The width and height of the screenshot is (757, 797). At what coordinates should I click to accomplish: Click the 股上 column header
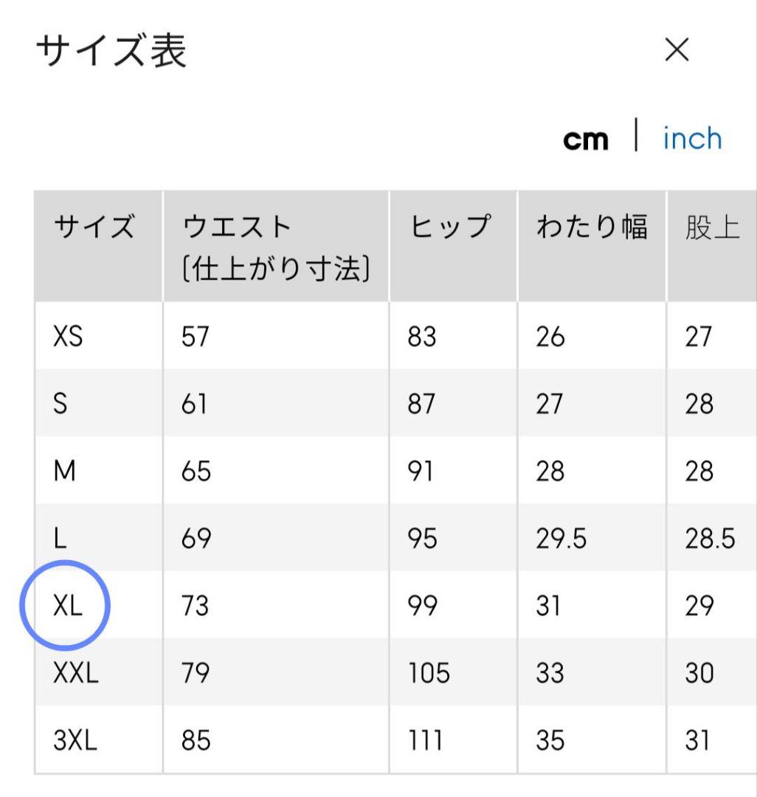711,228
